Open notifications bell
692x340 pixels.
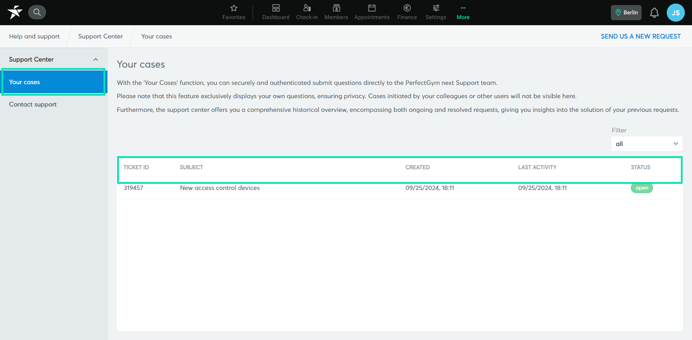654,13
